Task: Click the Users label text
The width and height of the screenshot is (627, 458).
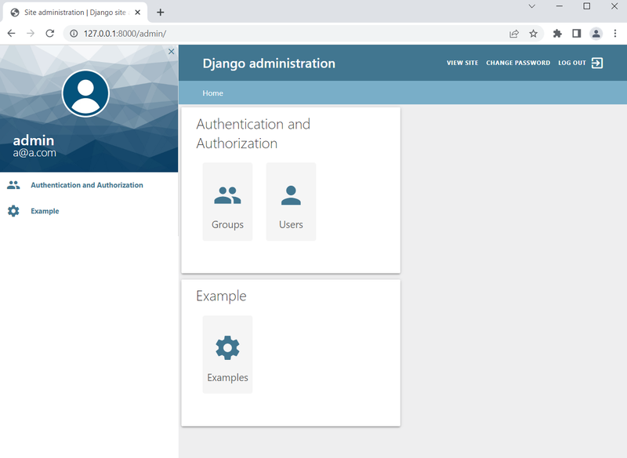Action: 291,225
